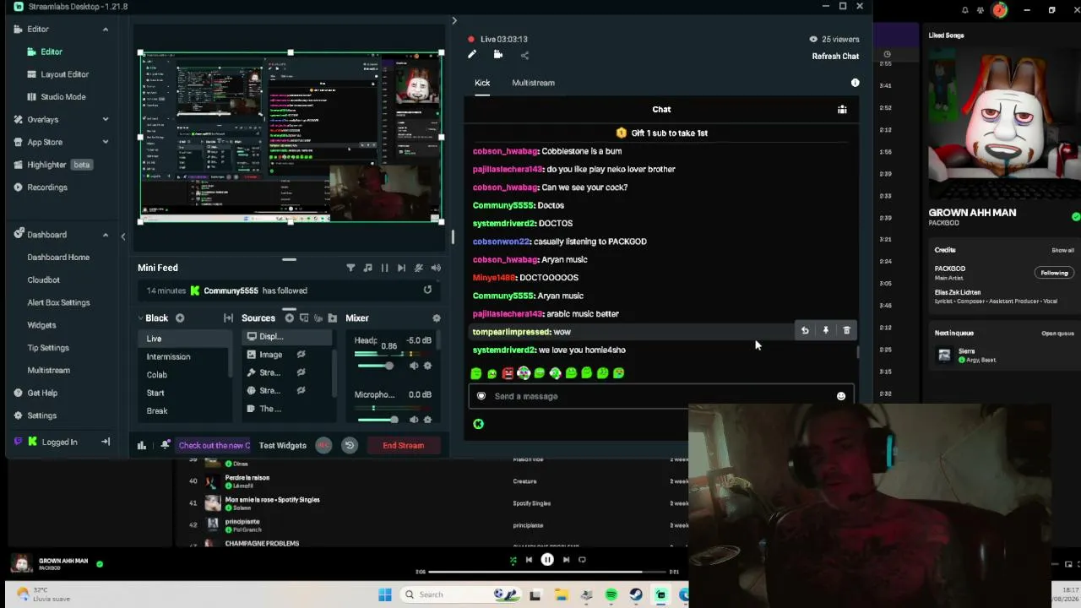
Task: Open Alert Box Settings
Action: tap(58, 302)
